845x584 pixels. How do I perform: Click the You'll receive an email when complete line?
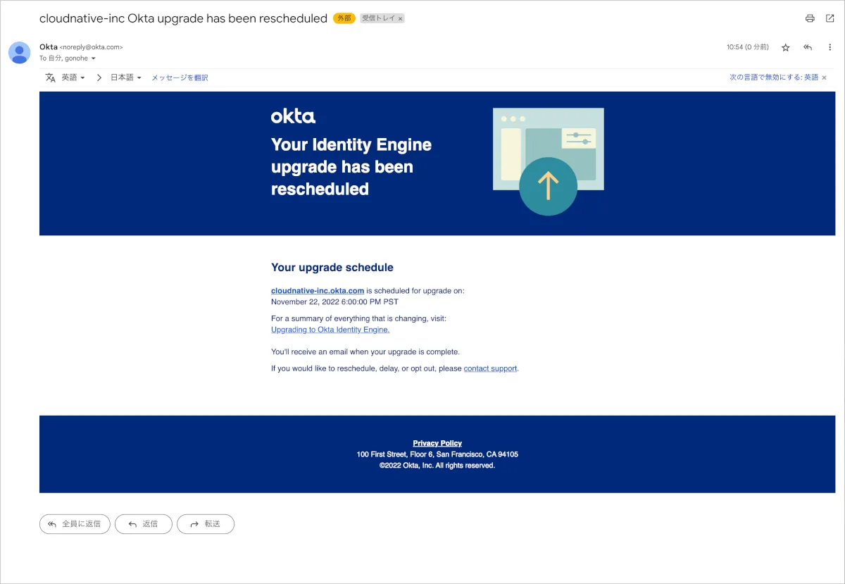[365, 352]
